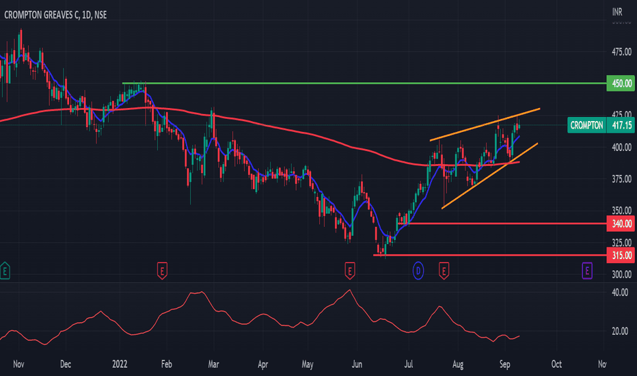
Task: Click the blue dividend D marker
Action: coord(418,271)
